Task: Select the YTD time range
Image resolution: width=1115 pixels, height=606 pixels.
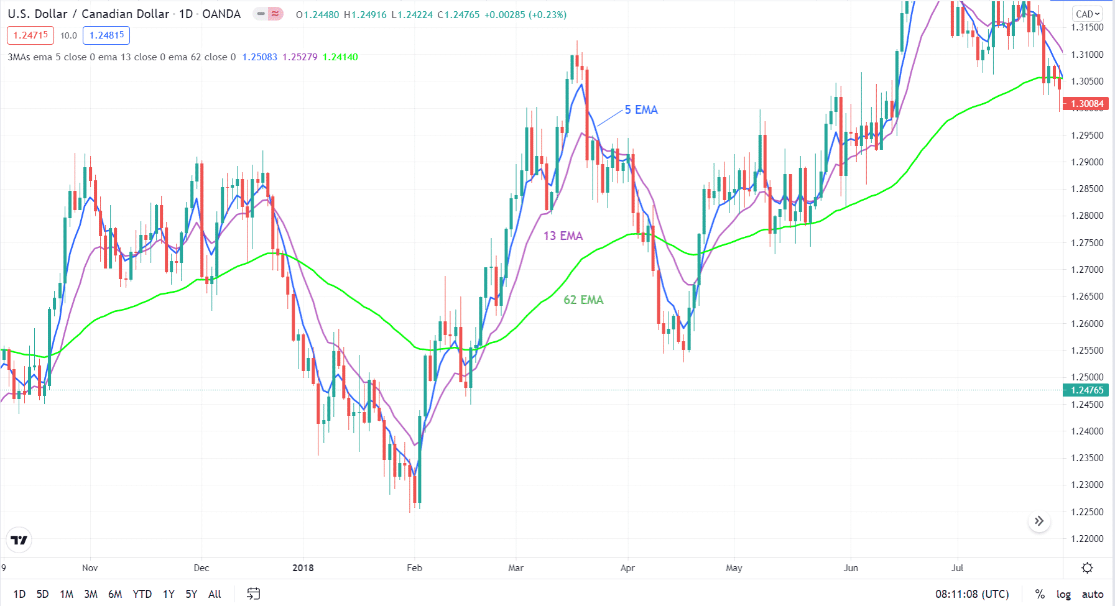Action: [142, 594]
